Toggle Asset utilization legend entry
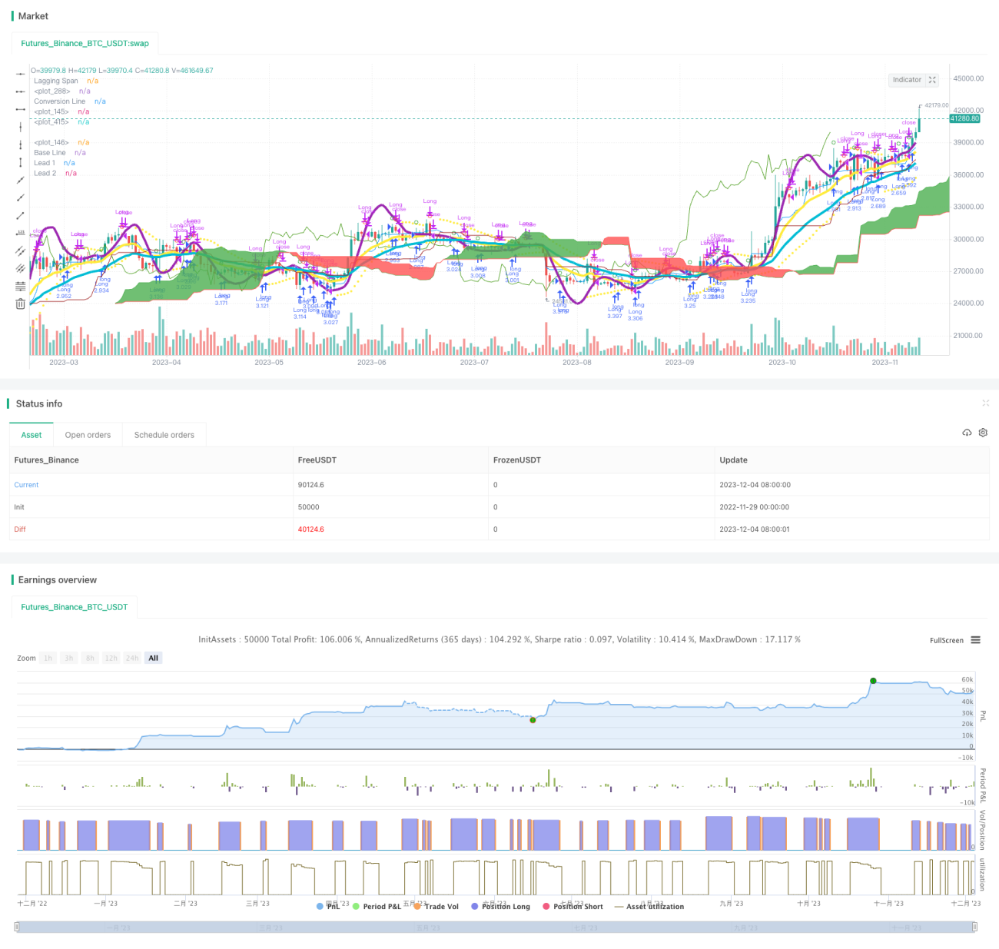This screenshot has height=949, width=999. click(649, 907)
